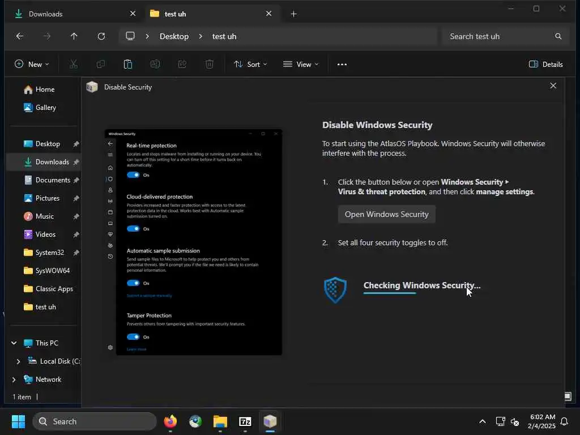Open 7-Zip from the taskbar
580x435 pixels.
(x=245, y=421)
